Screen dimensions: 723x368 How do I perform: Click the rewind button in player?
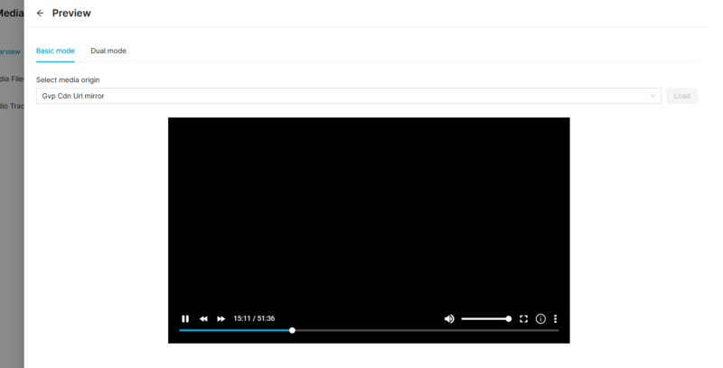click(x=203, y=318)
